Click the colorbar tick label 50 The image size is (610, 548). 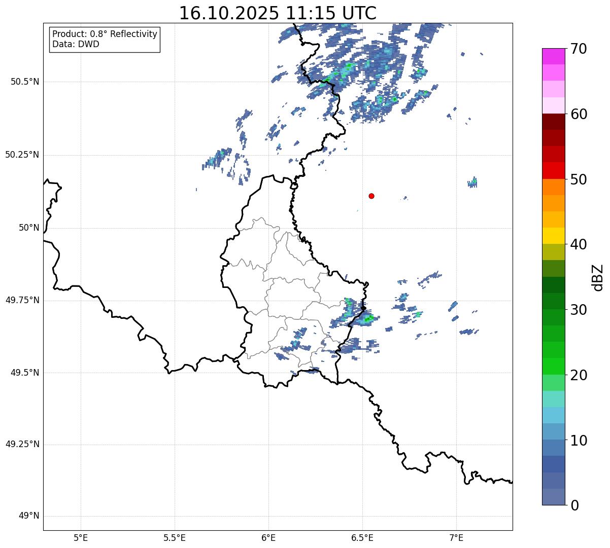point(580,180)
